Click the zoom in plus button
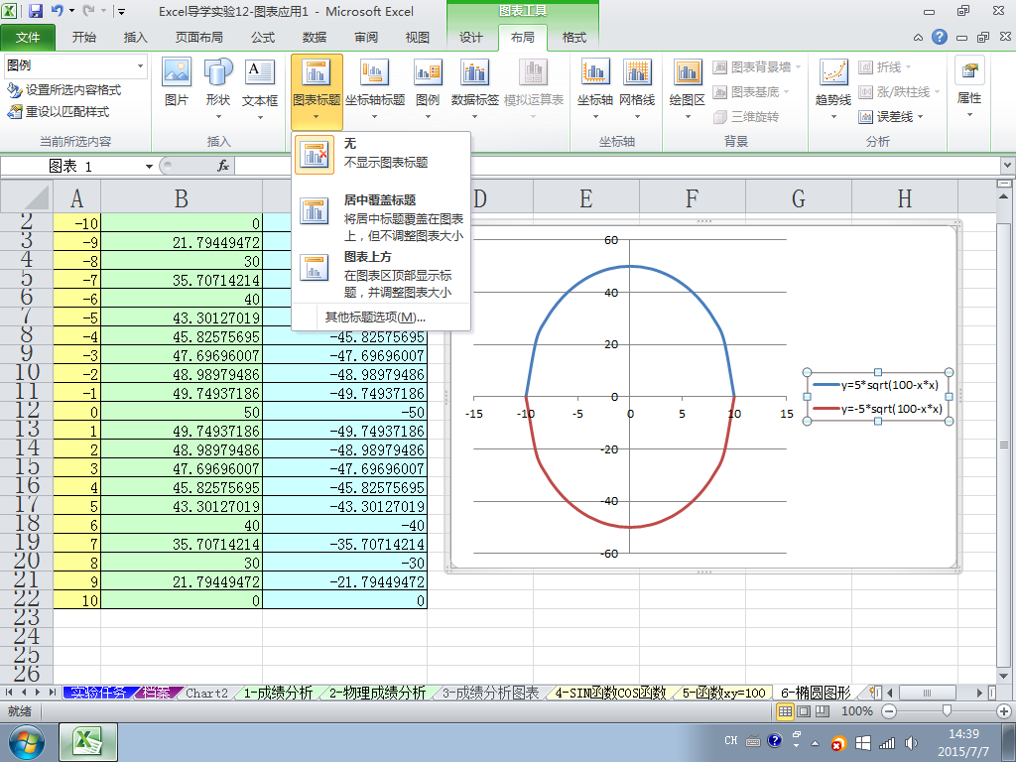The height and width of the screenshot is (762, 1016). tap(1004, 711)
